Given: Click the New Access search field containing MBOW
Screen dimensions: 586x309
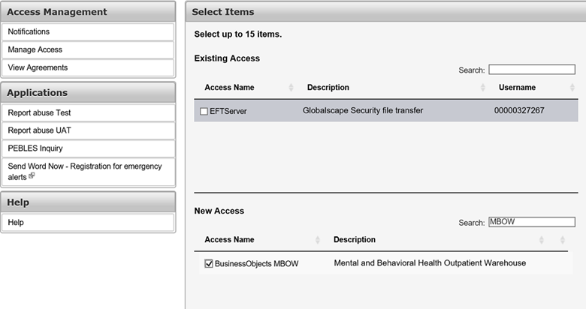Looking at the screenshot, I should tap(532, 222).
